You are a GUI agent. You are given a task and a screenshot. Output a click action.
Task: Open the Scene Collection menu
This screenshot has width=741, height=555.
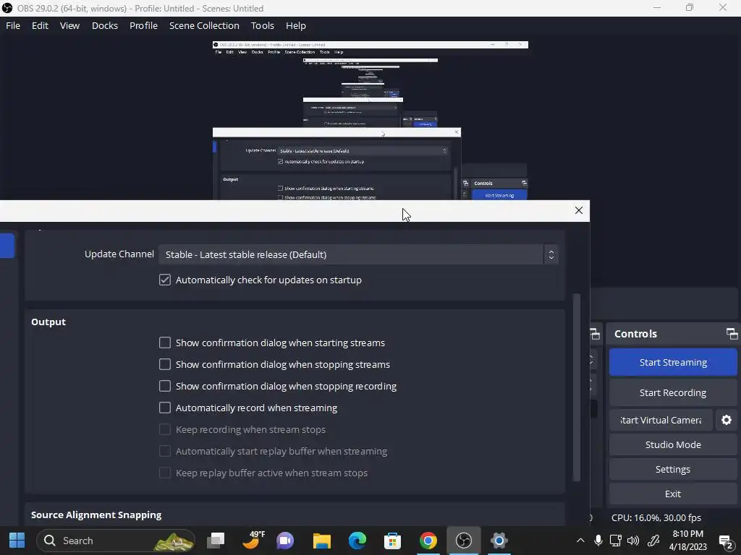[x=204, y=25]
